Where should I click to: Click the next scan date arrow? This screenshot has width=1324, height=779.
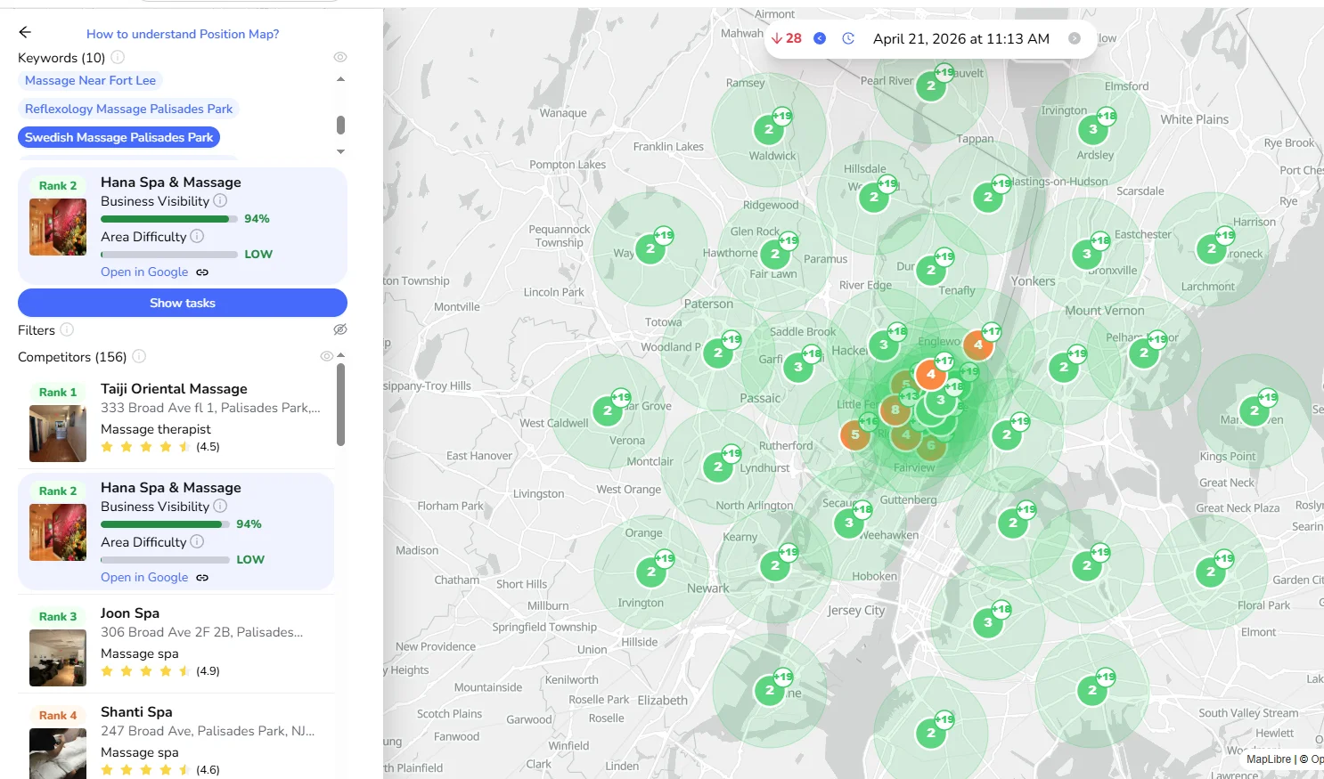(1075, 38)
